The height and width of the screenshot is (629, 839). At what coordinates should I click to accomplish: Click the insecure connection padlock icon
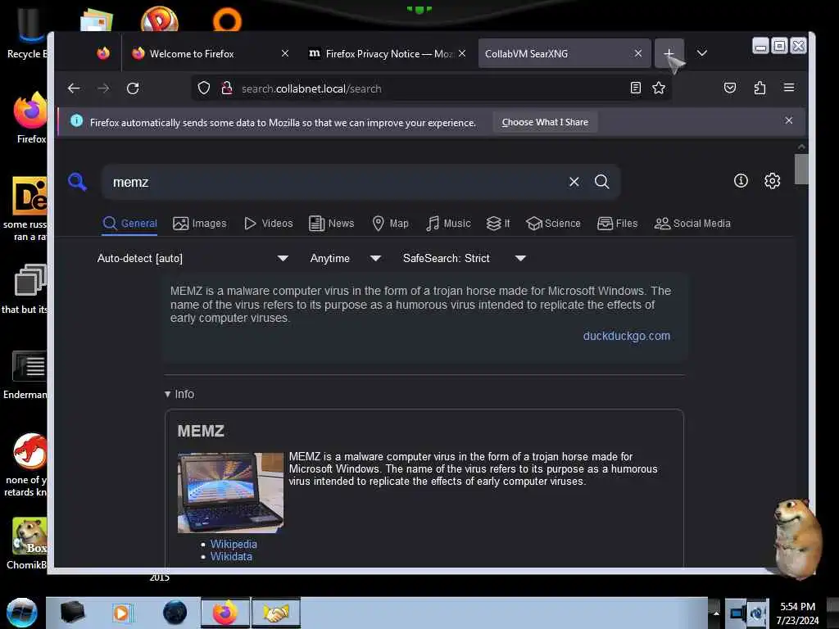227,88
